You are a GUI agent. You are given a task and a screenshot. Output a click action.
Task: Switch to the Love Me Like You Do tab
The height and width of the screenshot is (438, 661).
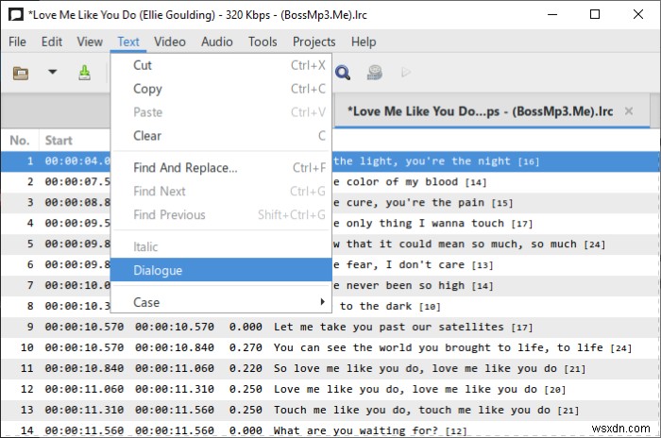pyautogui.click(x=480, y=110)
